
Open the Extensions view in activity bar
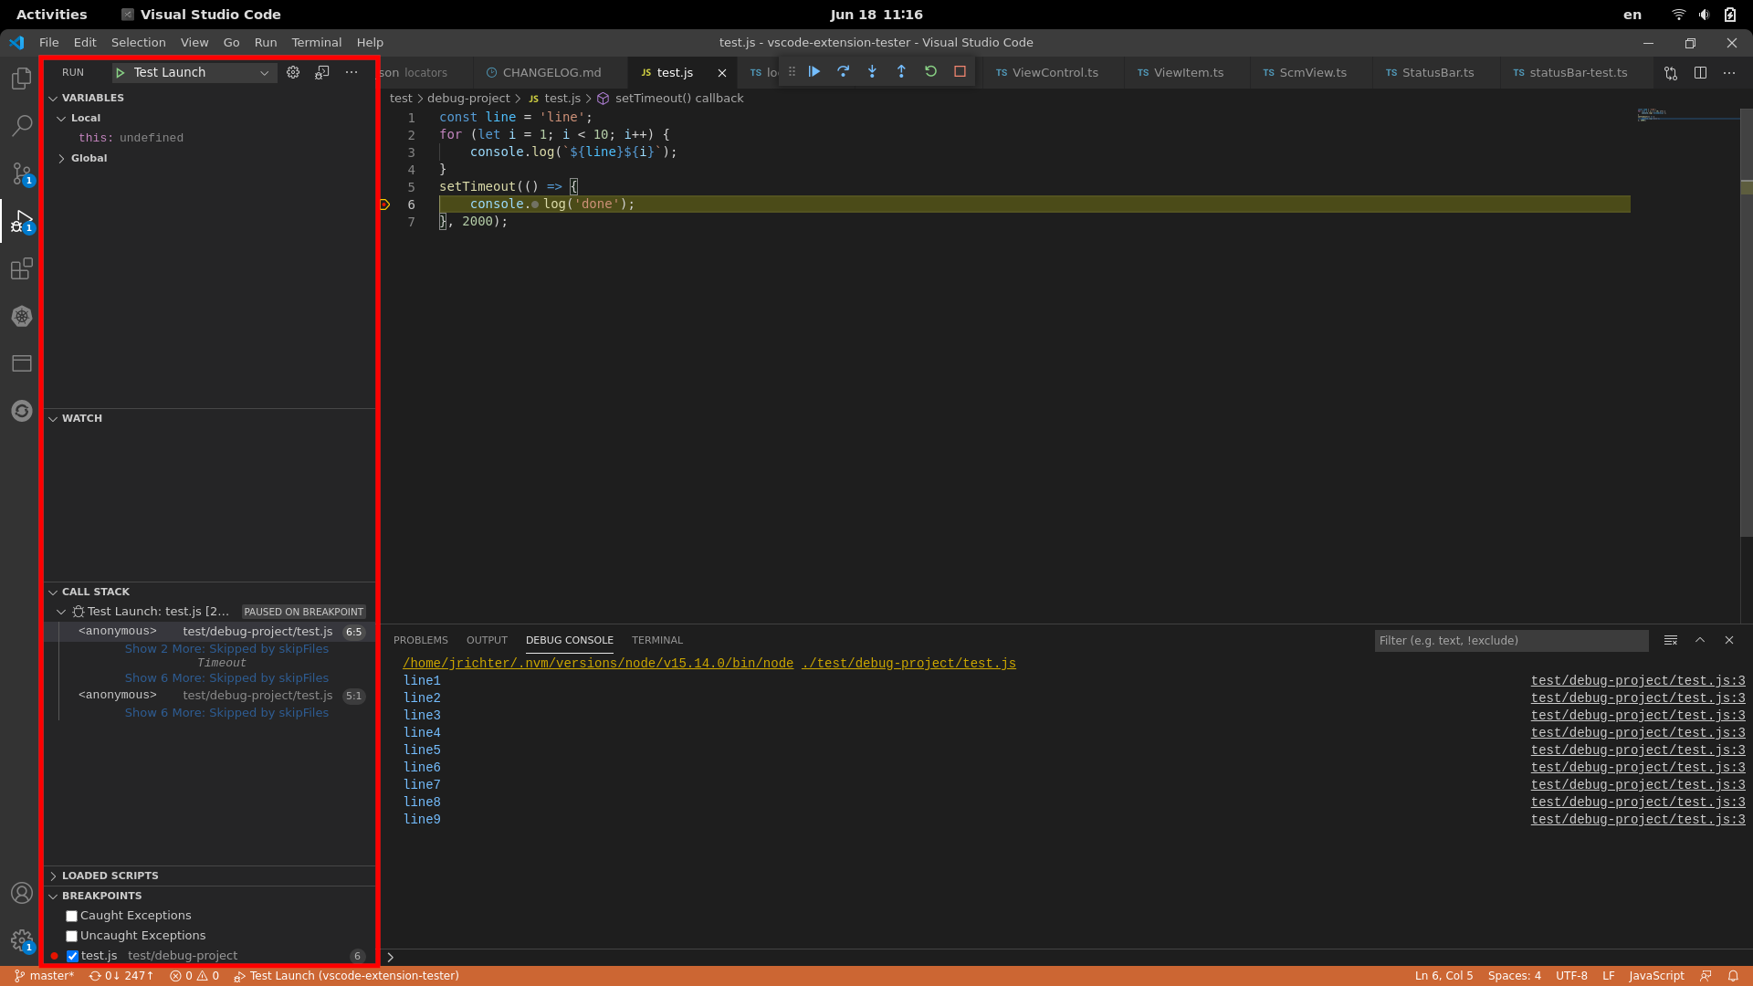tap(22, 268)
